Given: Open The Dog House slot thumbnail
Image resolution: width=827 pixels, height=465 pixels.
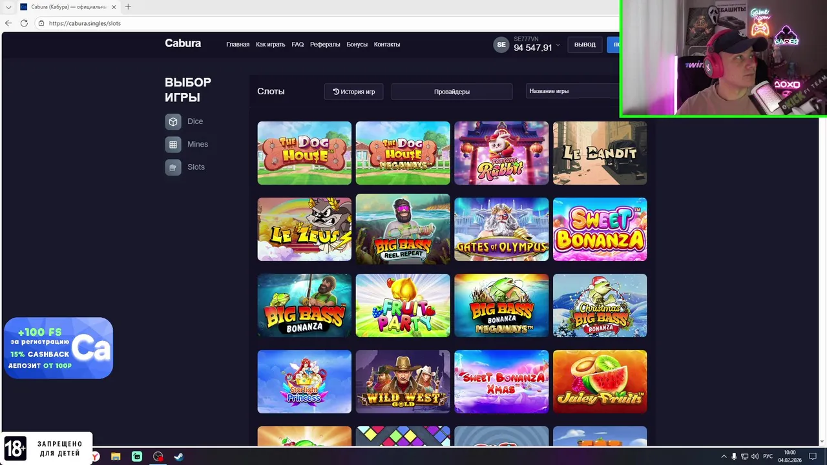Looking at the screenshot, I should [304, 153].
